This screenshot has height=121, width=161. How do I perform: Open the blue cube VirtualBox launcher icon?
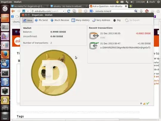(5, 82)
